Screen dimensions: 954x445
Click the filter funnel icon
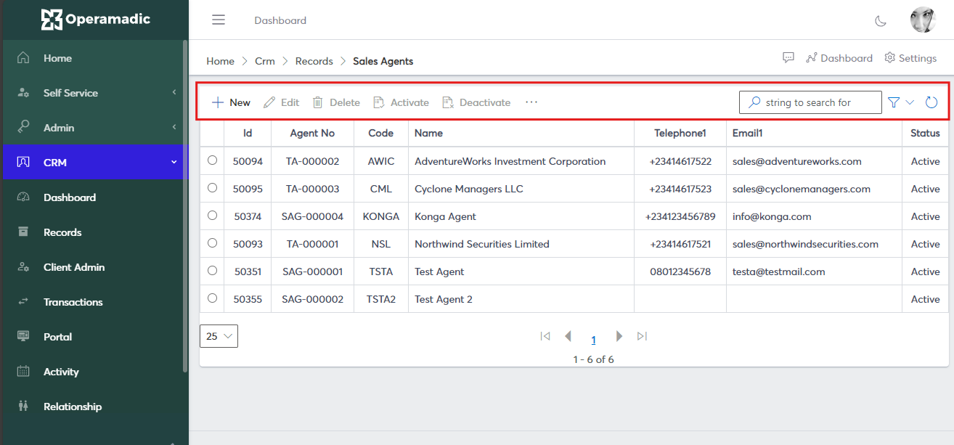(894, 102)
